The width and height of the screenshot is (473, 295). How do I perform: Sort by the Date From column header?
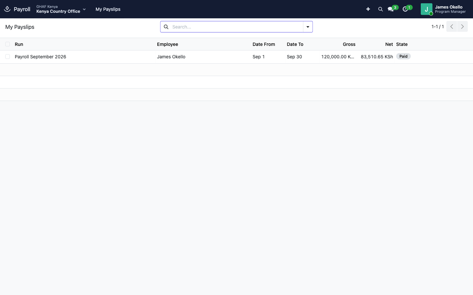(x=264, y=44)
